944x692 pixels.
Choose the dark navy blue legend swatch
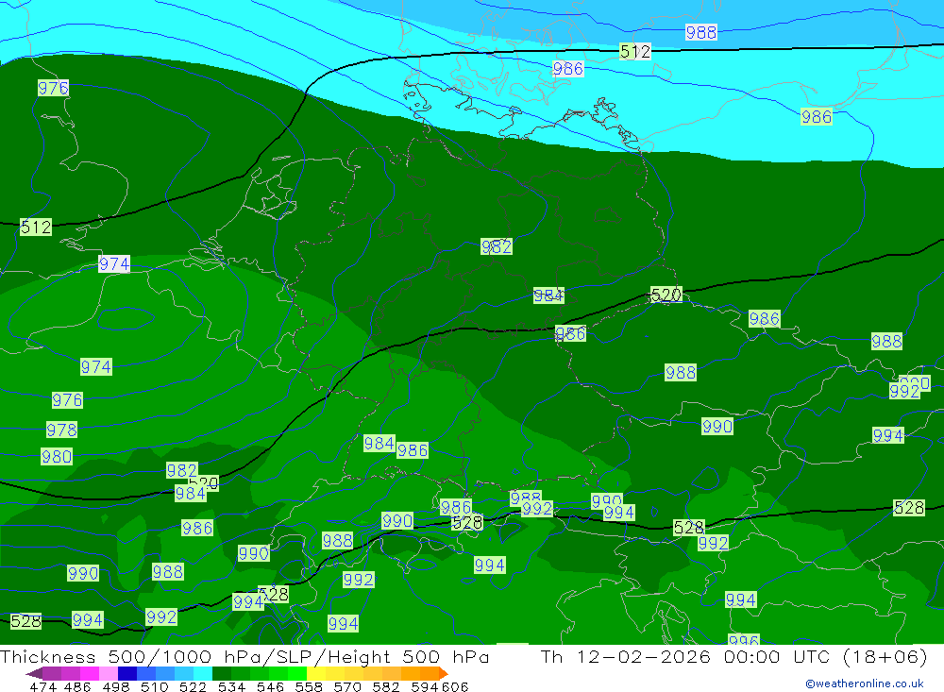point(127,673)
